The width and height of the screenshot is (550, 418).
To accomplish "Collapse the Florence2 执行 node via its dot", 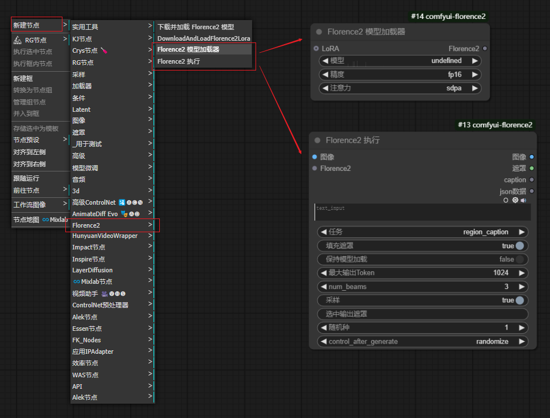I will tap(317, 140).
